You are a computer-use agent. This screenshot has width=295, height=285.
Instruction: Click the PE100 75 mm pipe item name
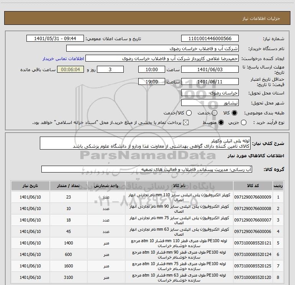179,266
